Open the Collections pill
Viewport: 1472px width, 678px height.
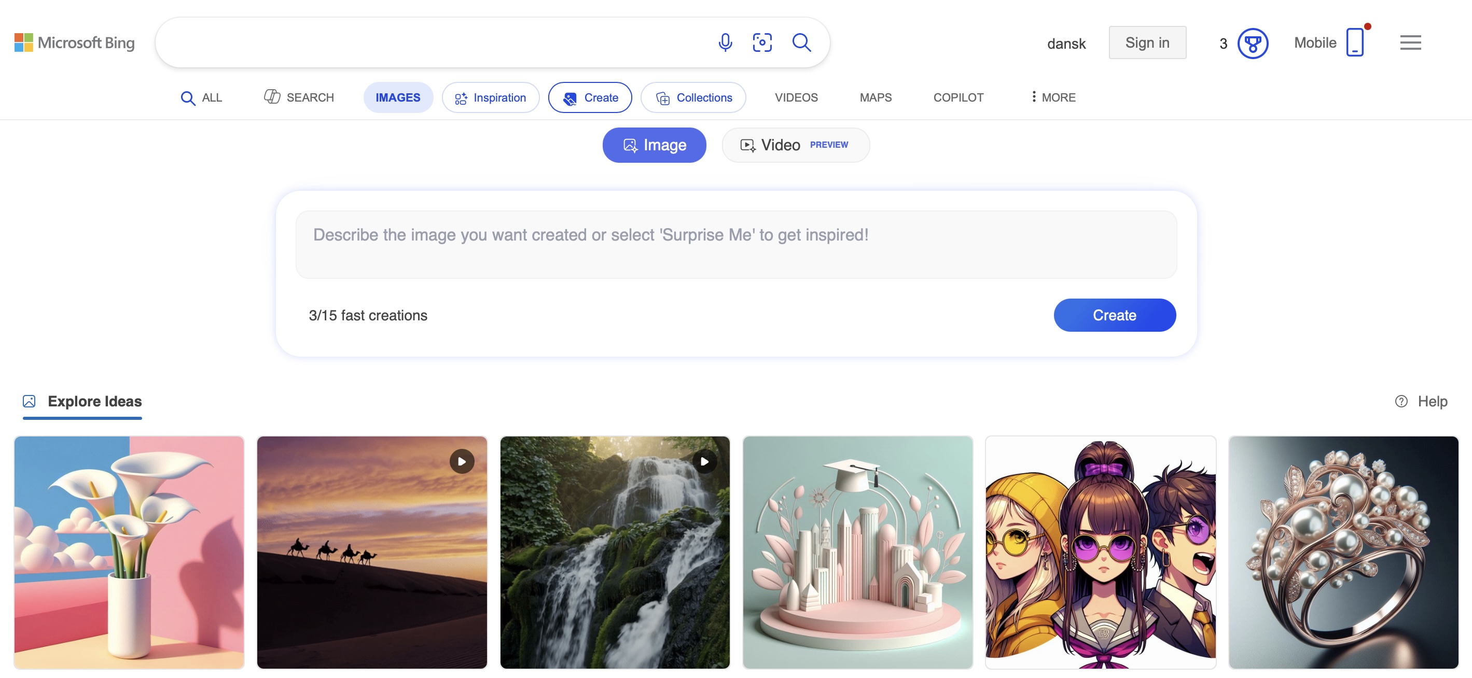click(693, 97)
